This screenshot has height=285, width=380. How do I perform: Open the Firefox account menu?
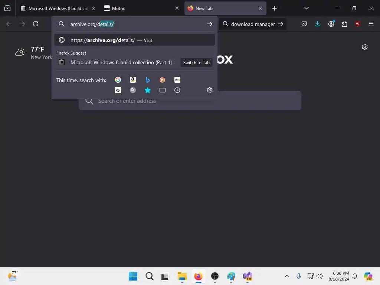click(331, 24)
